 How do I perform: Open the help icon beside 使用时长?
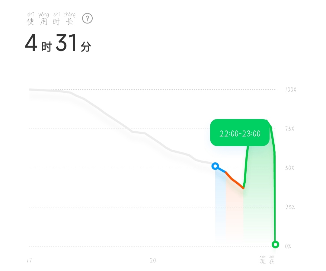coord(87,18)
